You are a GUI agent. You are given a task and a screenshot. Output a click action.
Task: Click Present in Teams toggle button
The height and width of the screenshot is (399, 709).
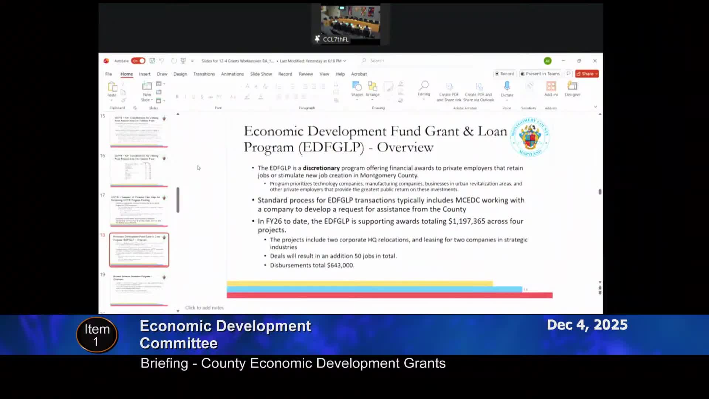tap(540, 74)
